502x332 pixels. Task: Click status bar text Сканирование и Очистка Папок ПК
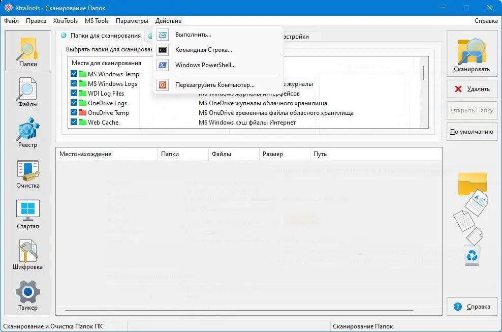point(53,326)
